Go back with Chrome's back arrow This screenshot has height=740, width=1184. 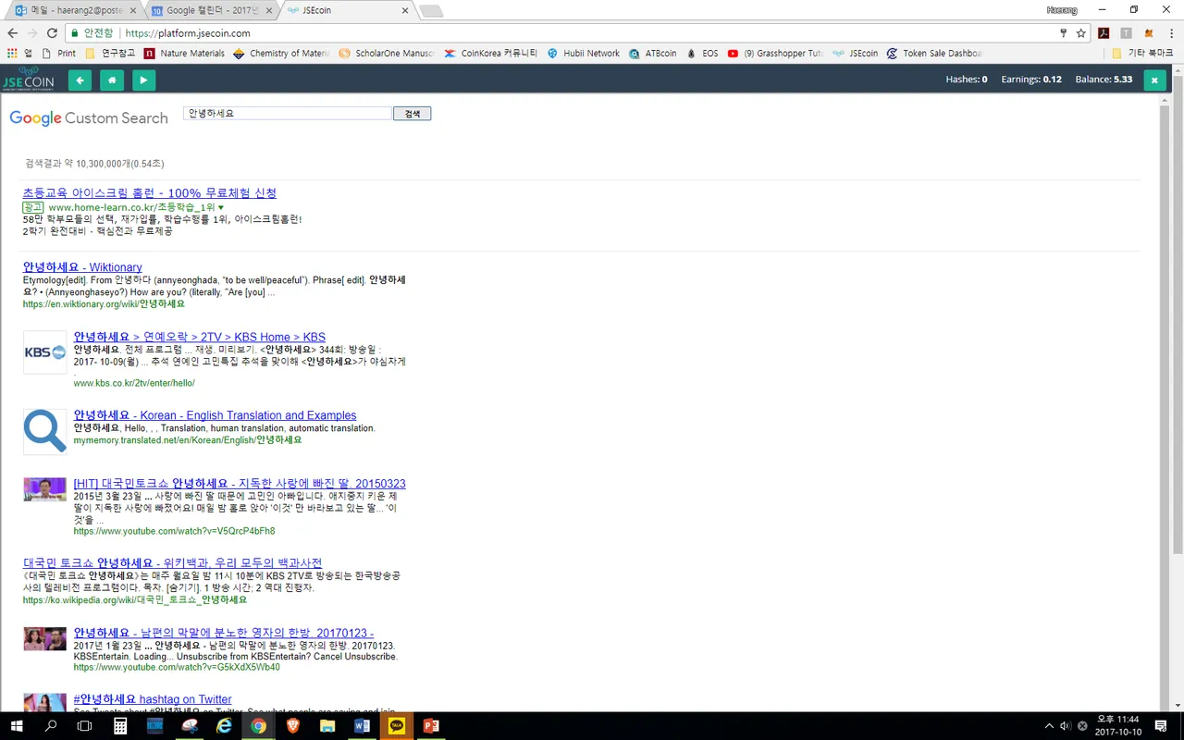(12, 33)
